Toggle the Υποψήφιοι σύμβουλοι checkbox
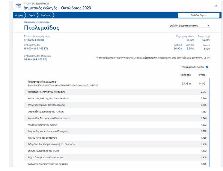 pyautogui.click(x=207, y=67)
